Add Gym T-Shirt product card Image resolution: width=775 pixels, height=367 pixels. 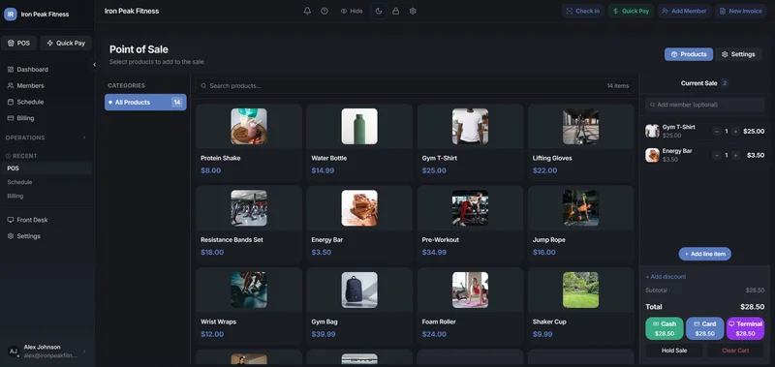[x=470, y=142]
